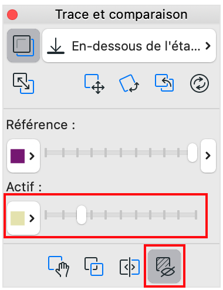This screenshot has height=290, width=223.
Task: Open the chevron button right of Référence slider
Action: 208,156
